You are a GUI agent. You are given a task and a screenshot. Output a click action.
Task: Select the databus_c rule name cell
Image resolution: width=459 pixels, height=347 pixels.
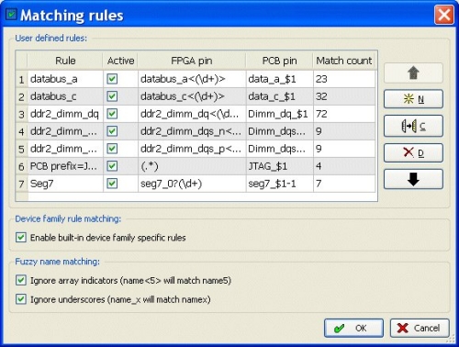[x=65, y=96]
